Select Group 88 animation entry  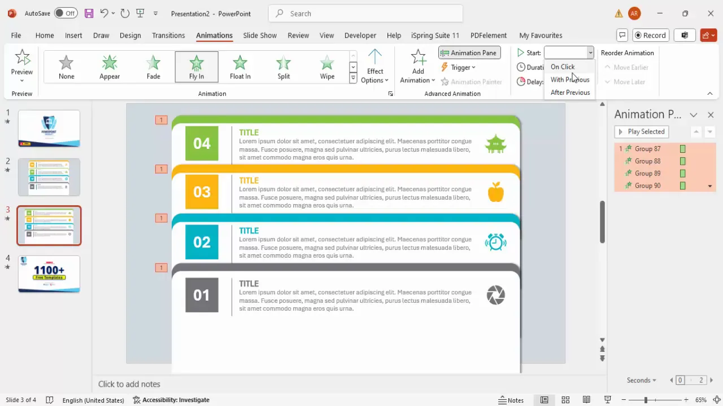665,161
